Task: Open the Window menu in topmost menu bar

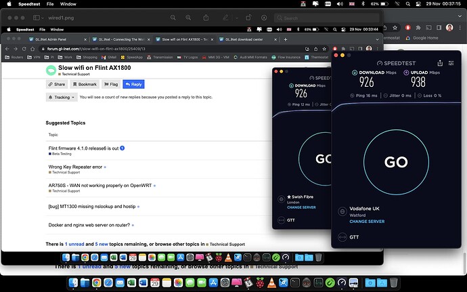Action: point(68,4)
